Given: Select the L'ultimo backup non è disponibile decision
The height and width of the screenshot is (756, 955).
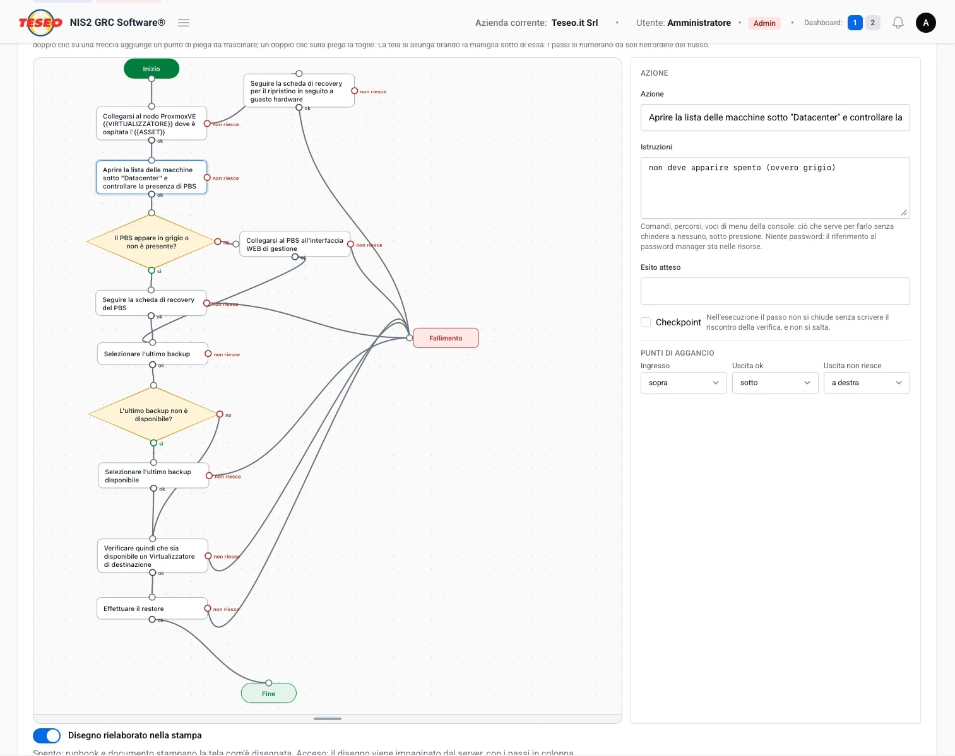Looking at the screenshot, I should (153, 415).
